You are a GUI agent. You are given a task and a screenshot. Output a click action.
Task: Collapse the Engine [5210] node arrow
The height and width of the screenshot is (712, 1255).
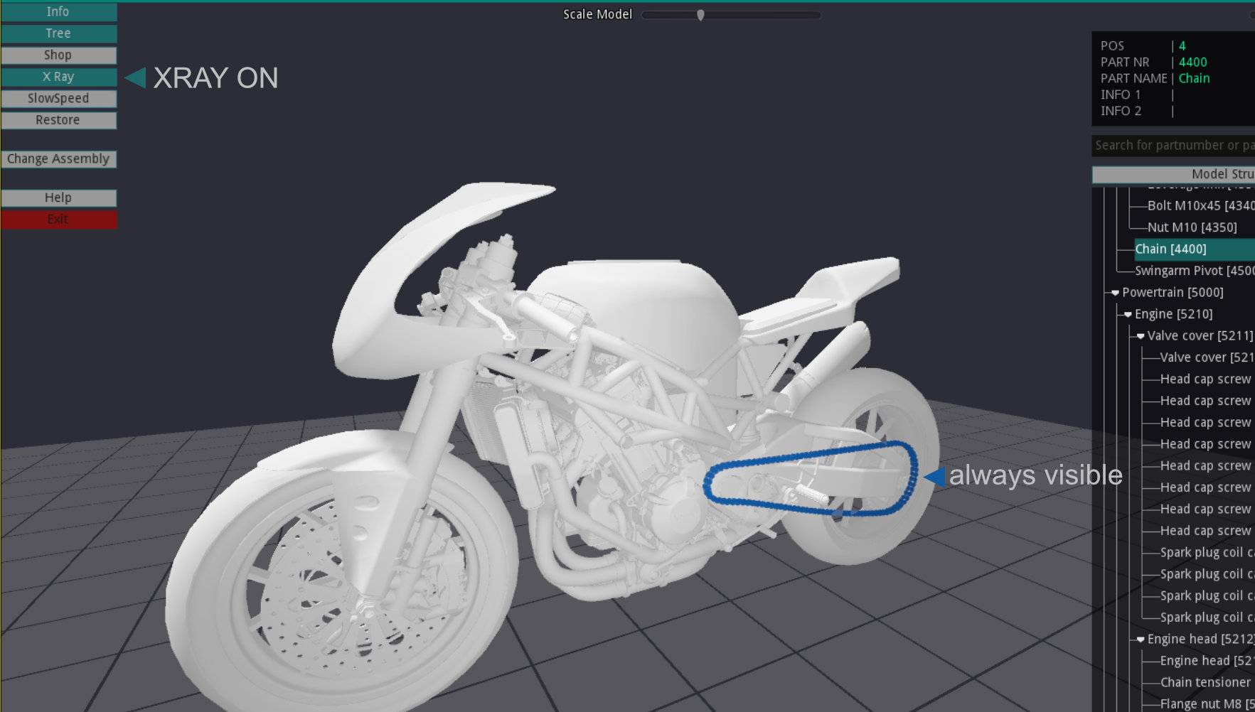[1128, 314]
